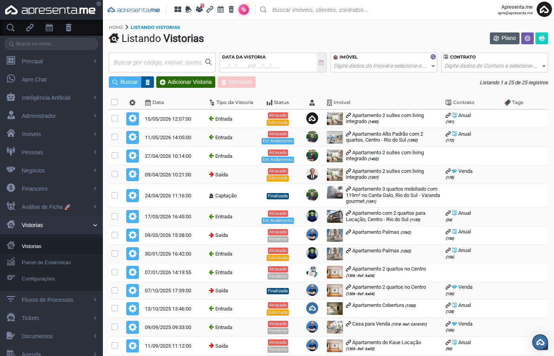This screenshot has width=554, height=356.
Task: Expand the Financeiro sidebar menu
Action: (51, 189)
